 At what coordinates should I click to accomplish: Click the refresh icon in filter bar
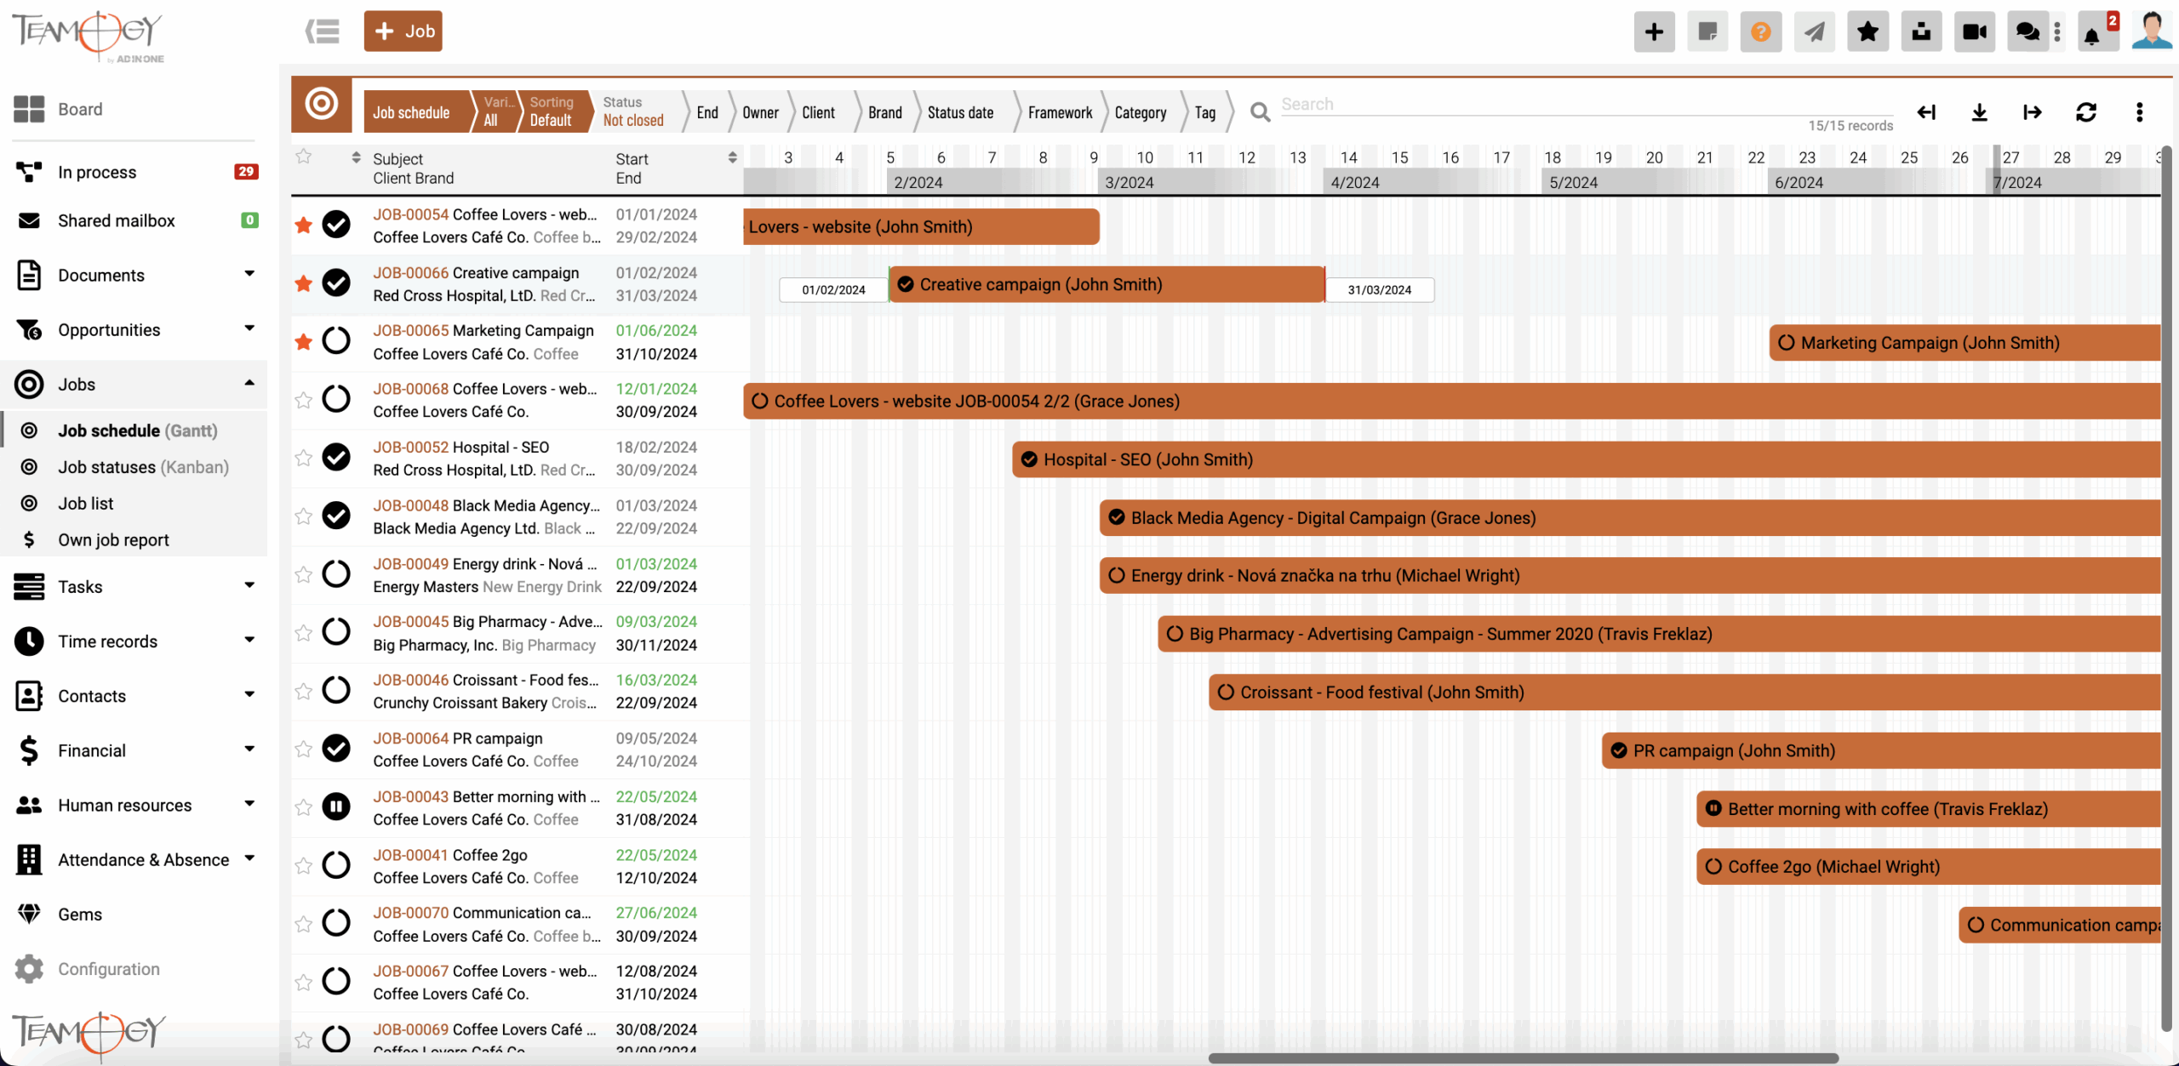pyautogui.click(x=2085, y=112)
